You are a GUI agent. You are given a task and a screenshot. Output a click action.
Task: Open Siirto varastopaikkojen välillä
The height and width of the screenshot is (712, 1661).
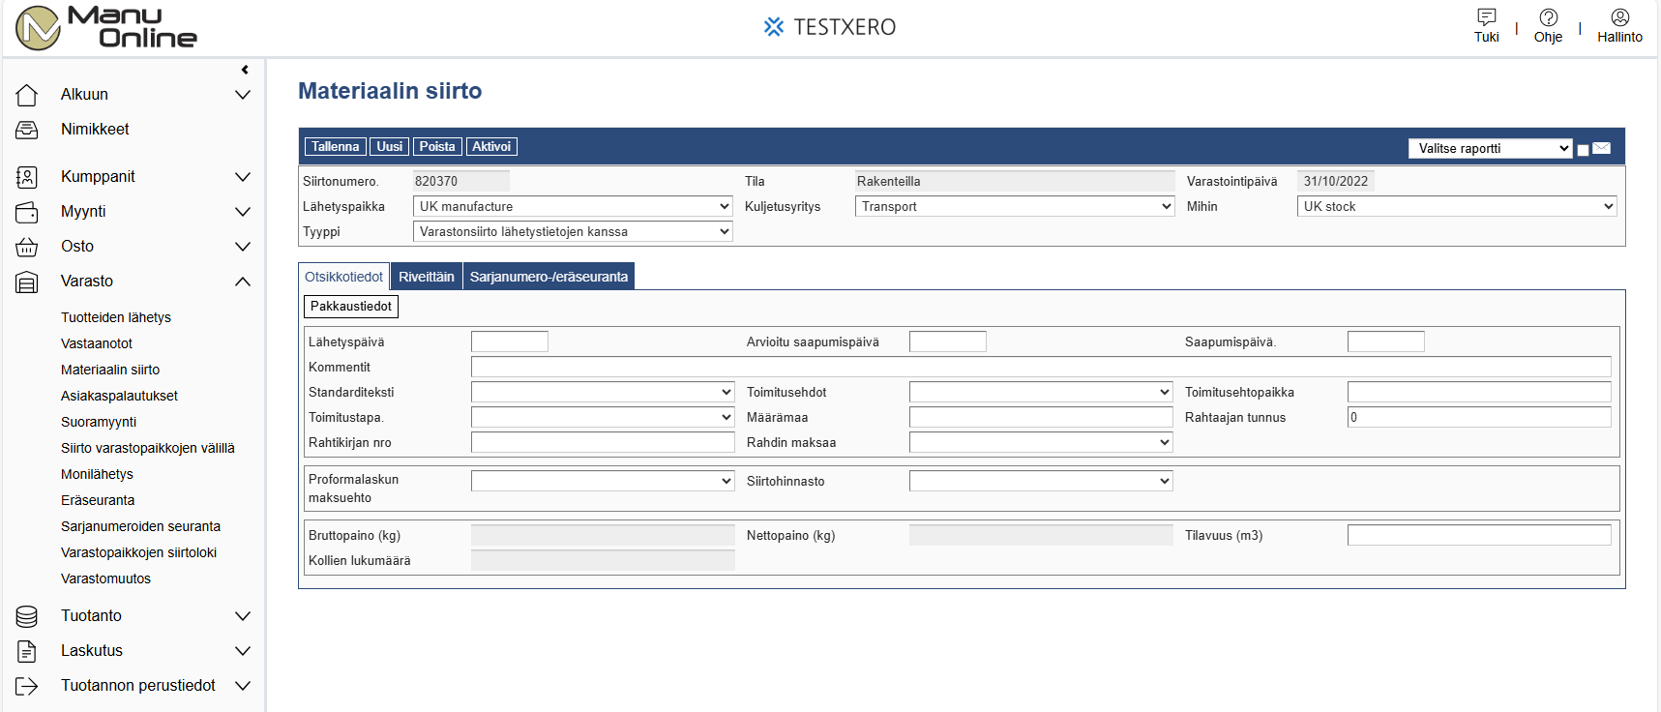(x=148, y=448)
